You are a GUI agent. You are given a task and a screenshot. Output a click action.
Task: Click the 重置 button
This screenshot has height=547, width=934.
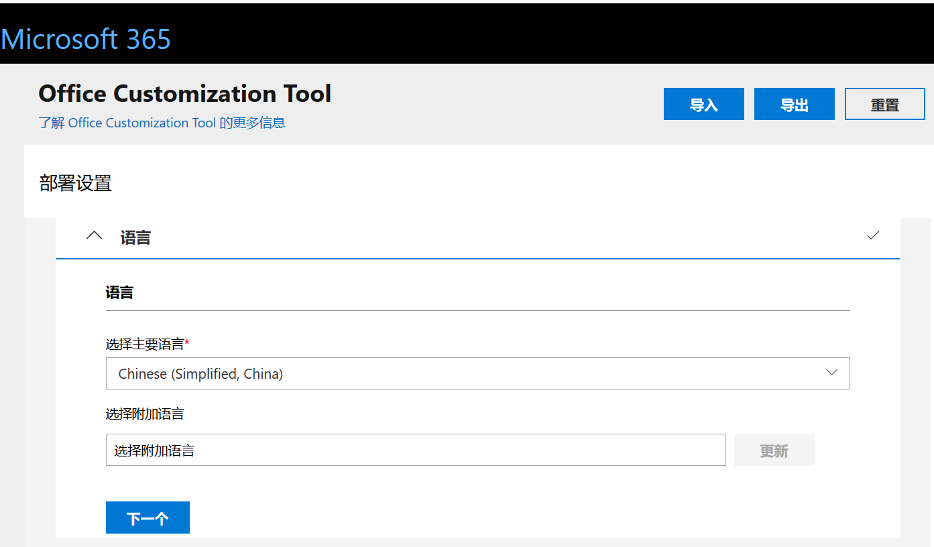[885, 104]
